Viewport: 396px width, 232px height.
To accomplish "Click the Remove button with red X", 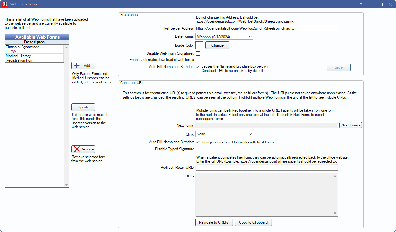I will pyautogui.click(x=83, y=149).
